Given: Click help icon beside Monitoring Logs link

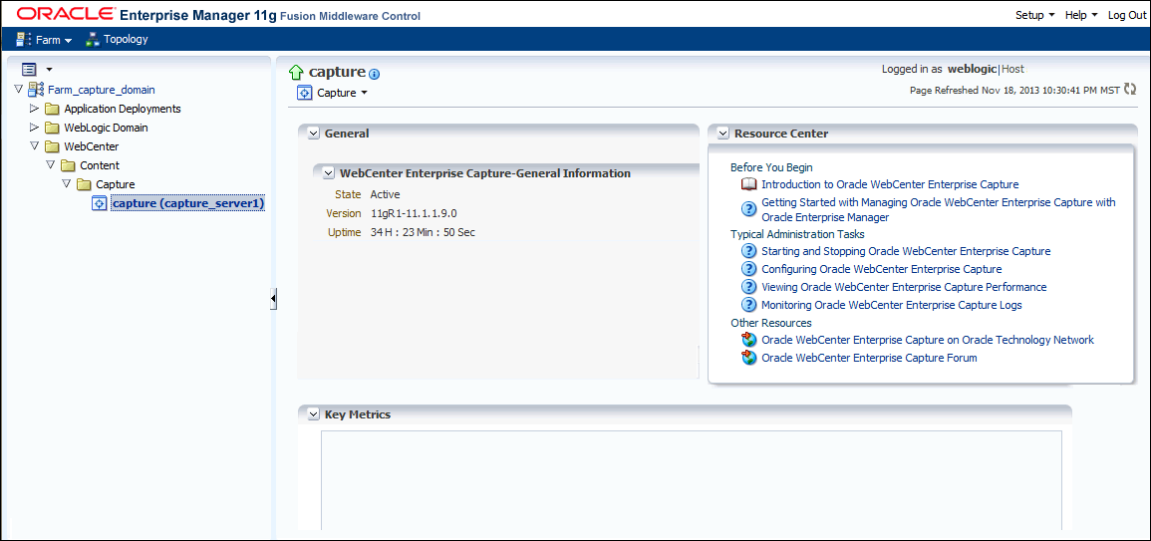Looking at the screenshot, I should point(748,305).
